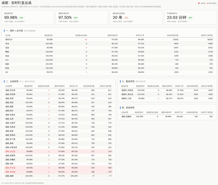Select the 20 单 KPI card value
This screenshot has width=218, height=185.
click(x=117, y=17)
